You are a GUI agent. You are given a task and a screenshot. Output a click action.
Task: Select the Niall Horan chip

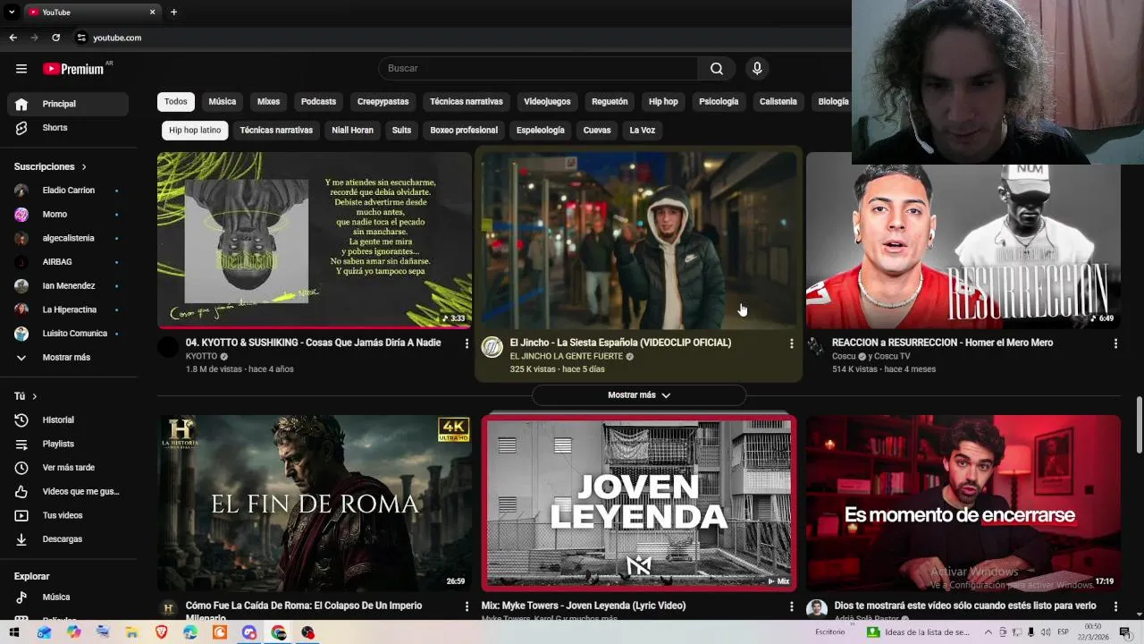point(352,131)
